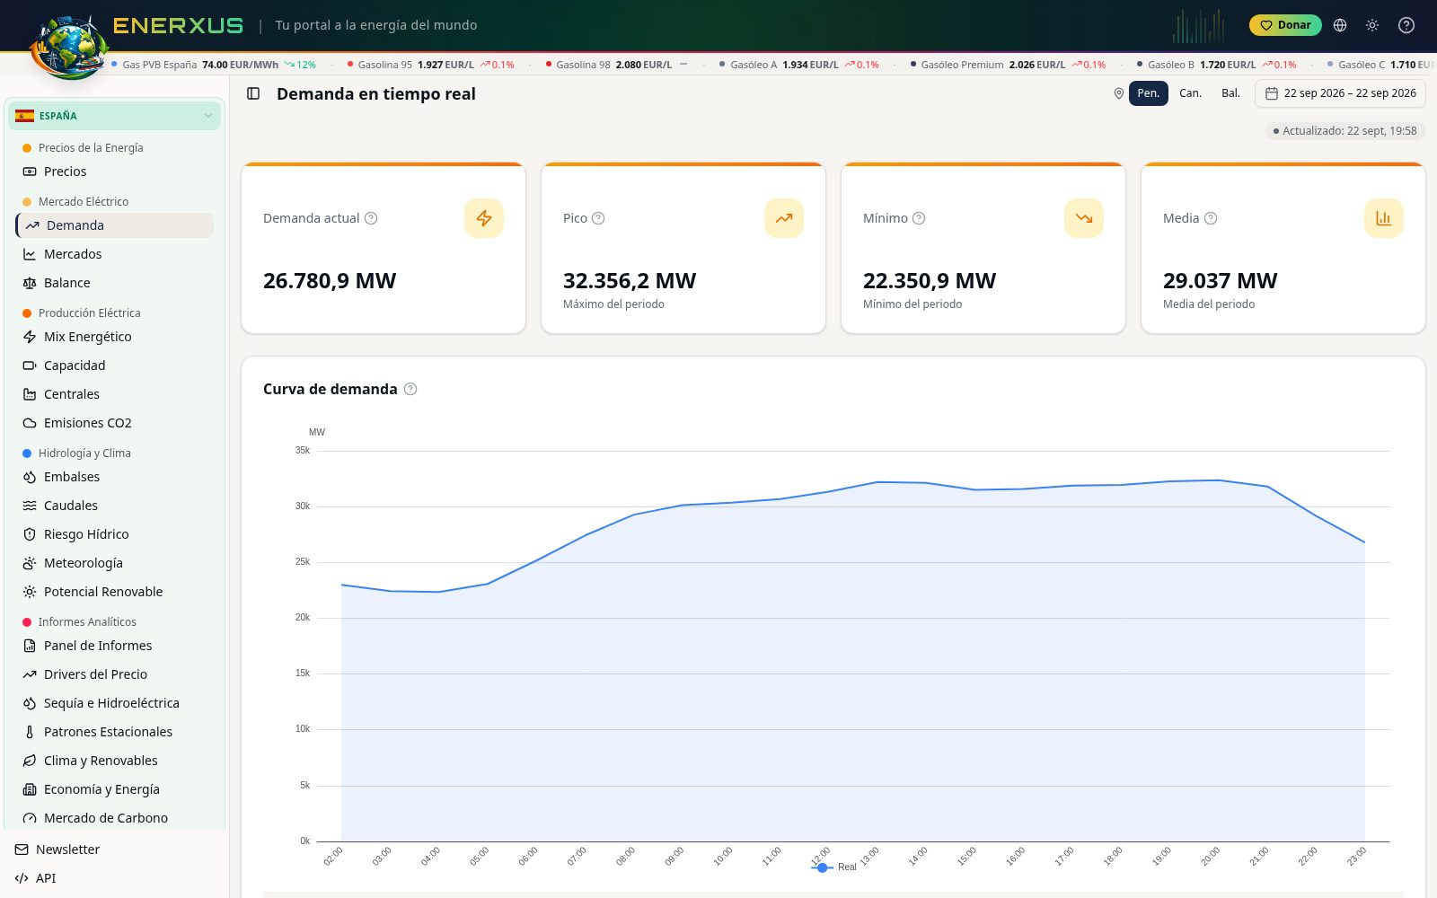Click the Sequía e Hidroeléctrica icon
The width and height of the screenshot is (1437, 898).
[x=30, y=703]
